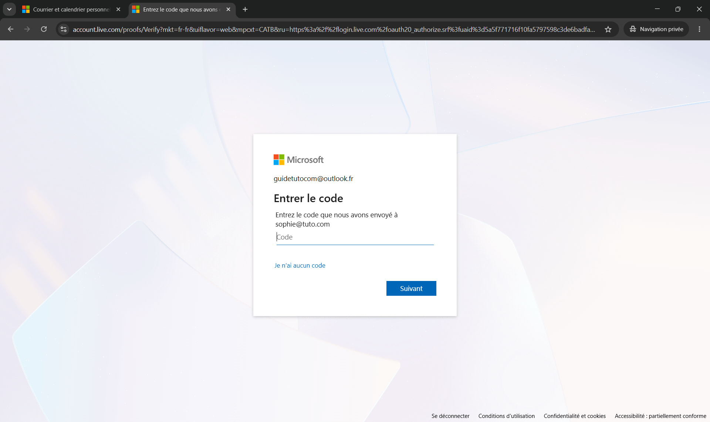Close the browser window
The width and height of the screenshot is (710, 422).
click(x=699, y=9)
